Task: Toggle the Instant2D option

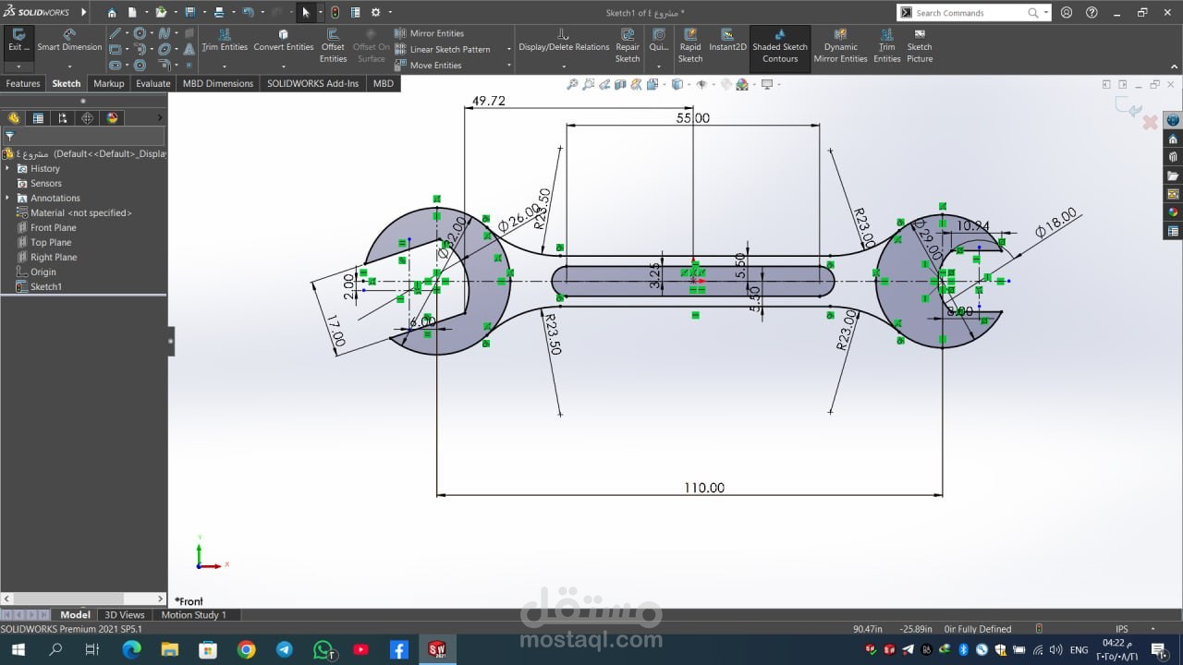Action: [727, 41]
